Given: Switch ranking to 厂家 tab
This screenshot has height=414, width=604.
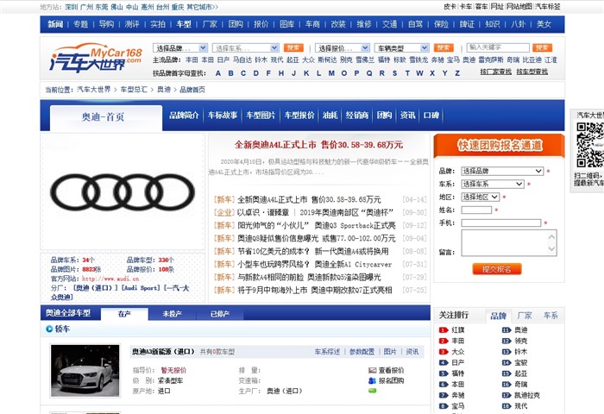Looking at the screenshot, I should point(525,316).
